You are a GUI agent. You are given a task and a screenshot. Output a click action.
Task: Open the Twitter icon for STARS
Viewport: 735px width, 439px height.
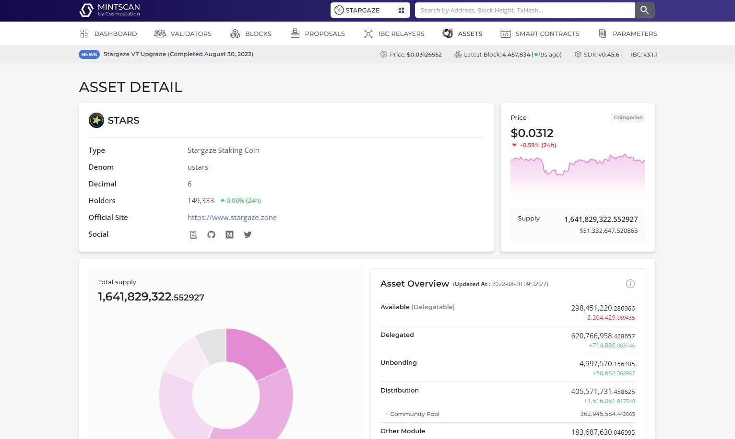[x=248, y=234]
